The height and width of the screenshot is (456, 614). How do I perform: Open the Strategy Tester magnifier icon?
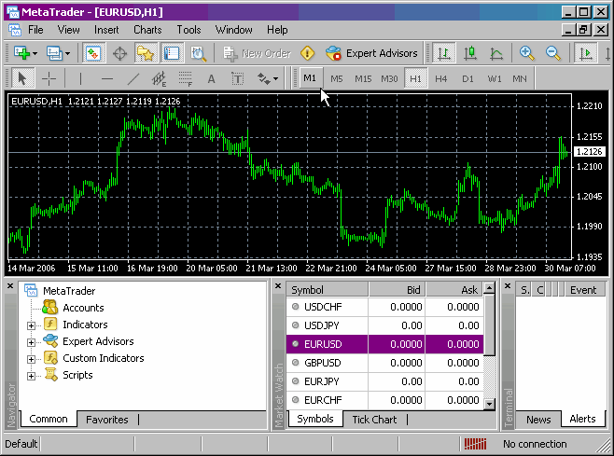point(198,53)
